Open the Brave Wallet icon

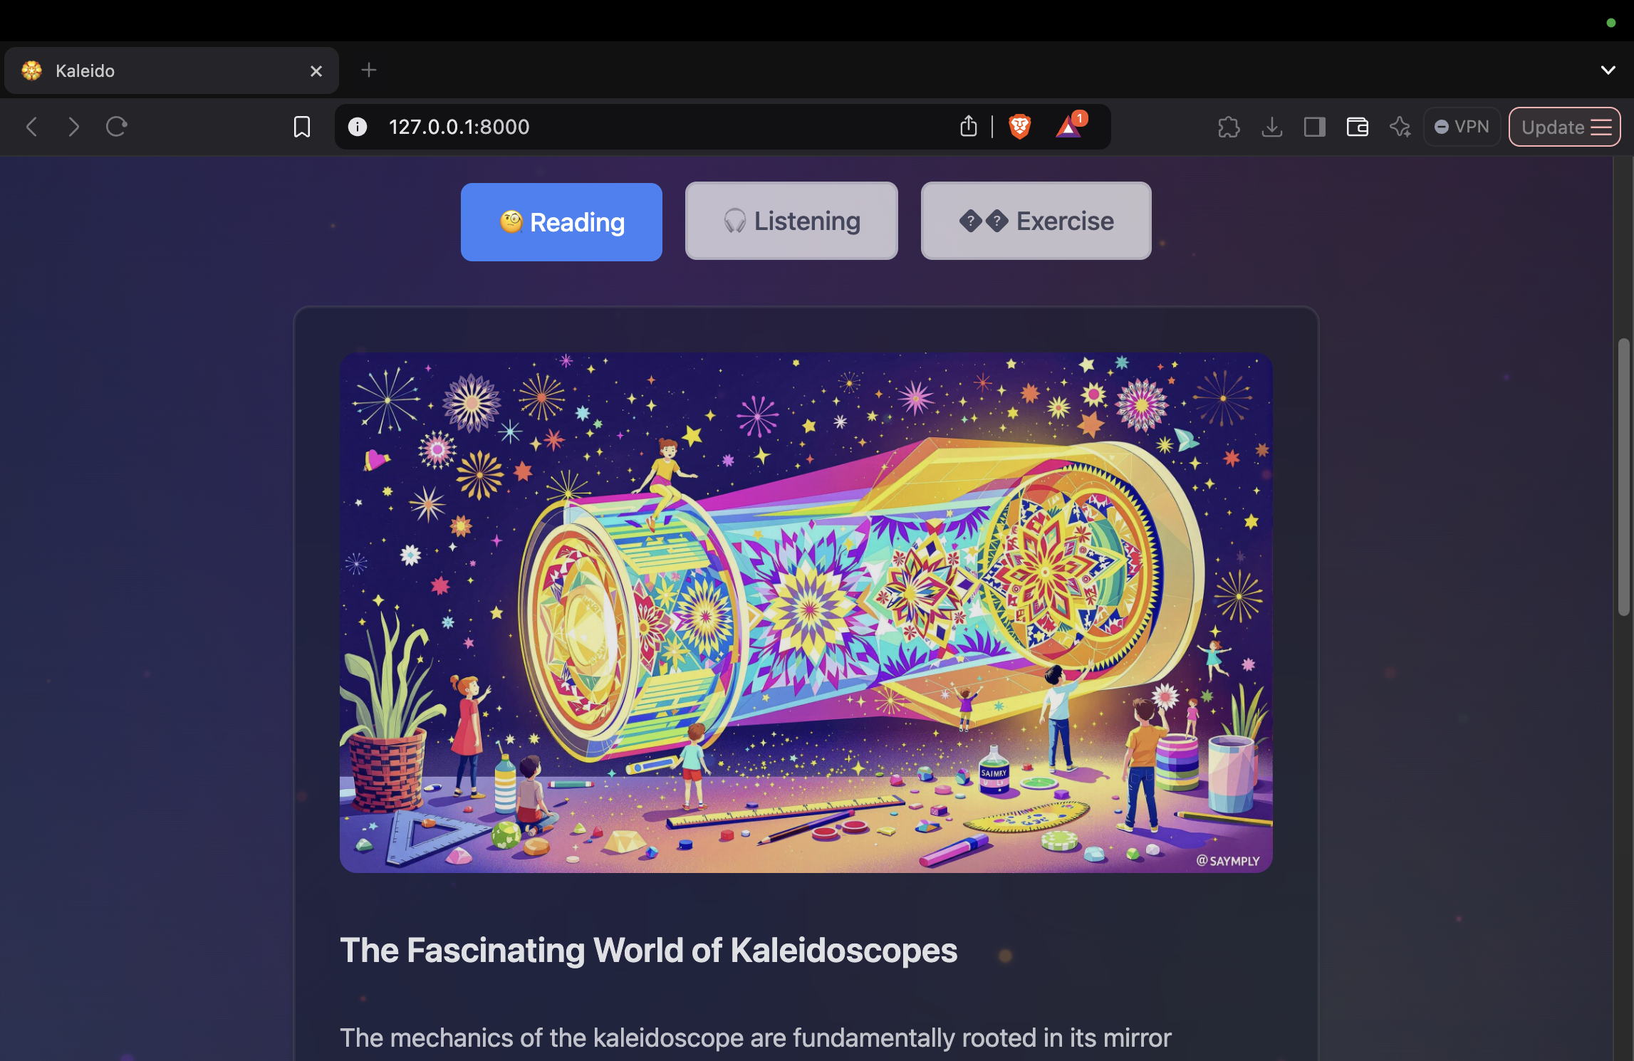(x=1357, y=127)
